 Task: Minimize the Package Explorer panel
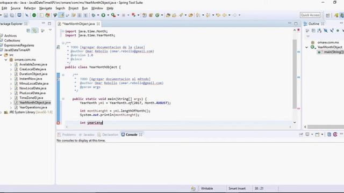pos(44,23)
